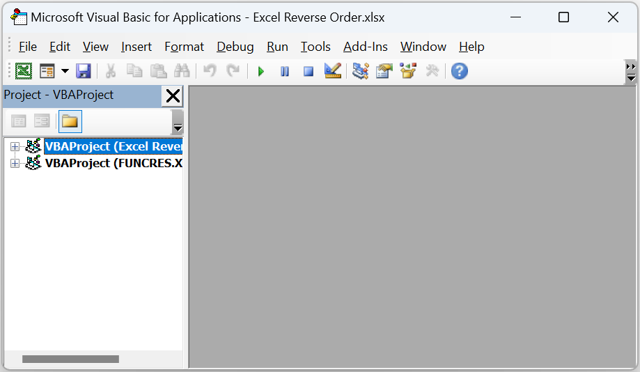Click the Cut scissors icon

110,71
